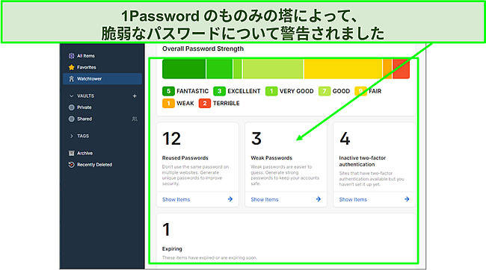Click the FANTASTIC count badge 5
The height and width of the screenshot is (270, 486).
(x=168, y=91)
